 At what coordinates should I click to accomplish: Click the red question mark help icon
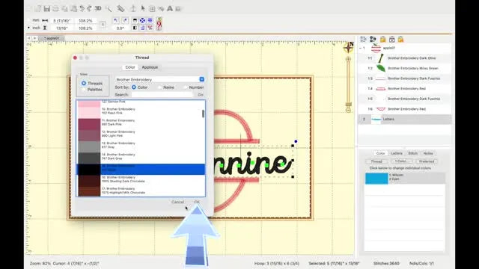159,24
